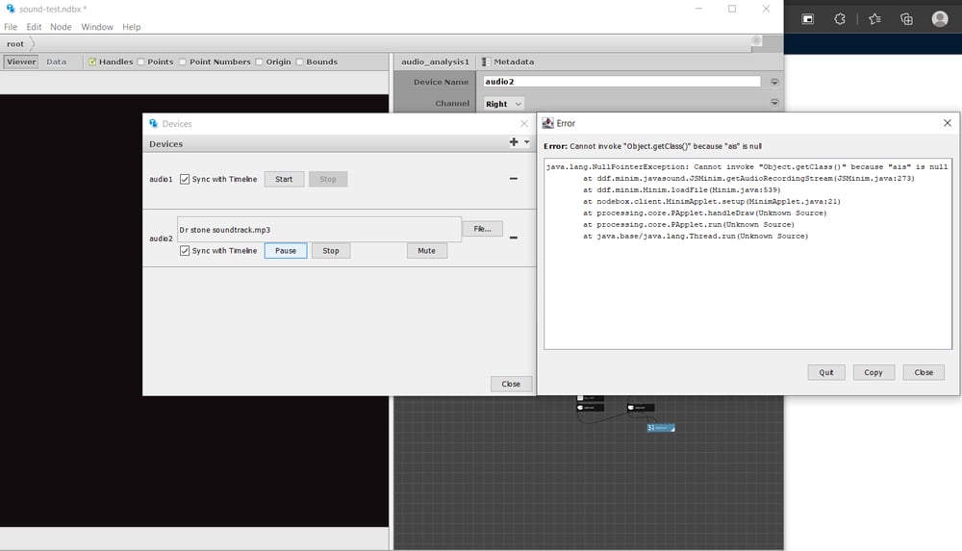Open the Node menu
Viewport: 962px width, 551px height.
point(61,27)
